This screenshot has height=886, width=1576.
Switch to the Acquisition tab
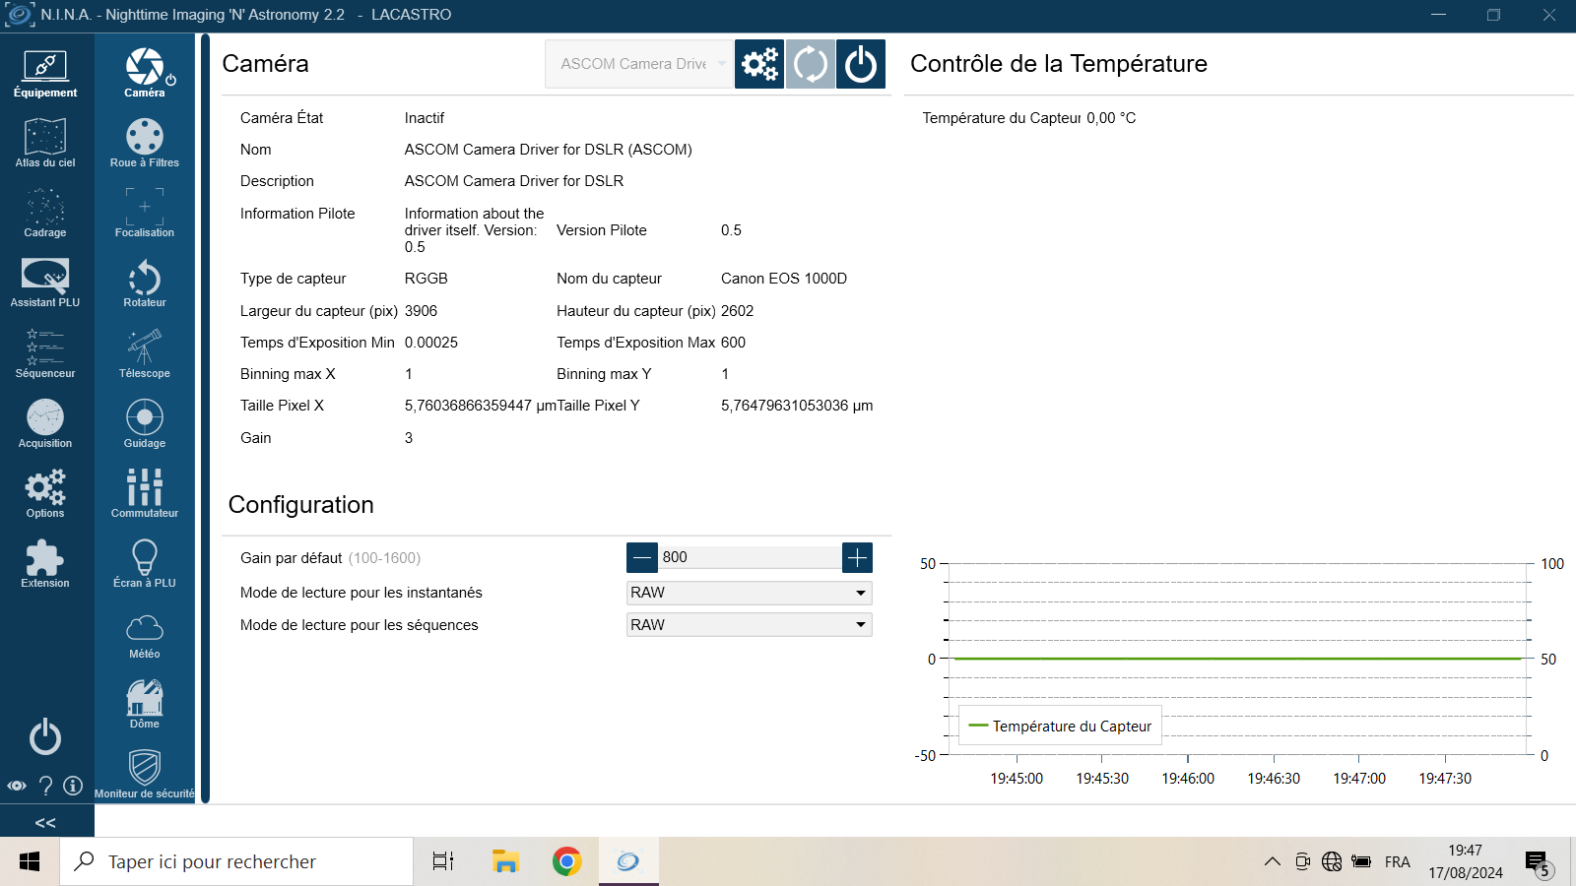point(45,424)
